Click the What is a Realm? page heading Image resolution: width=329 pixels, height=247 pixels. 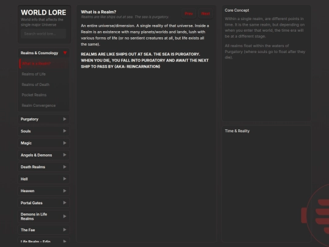point(99,12)
